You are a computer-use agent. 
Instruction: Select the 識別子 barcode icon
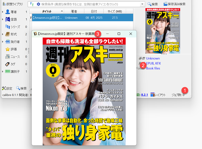[x=8, y=71]
